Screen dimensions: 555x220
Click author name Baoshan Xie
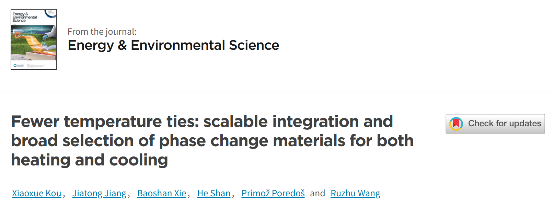coord(162,193)
